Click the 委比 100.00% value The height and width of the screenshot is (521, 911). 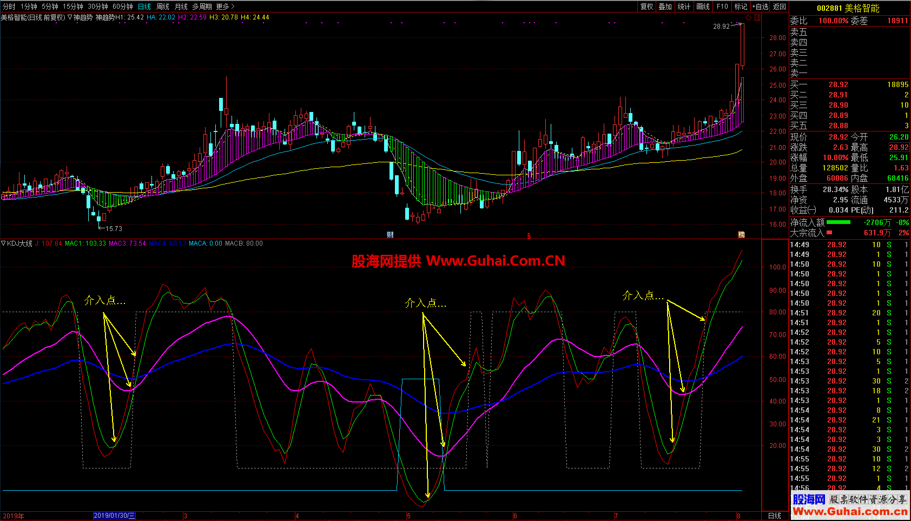833,21
